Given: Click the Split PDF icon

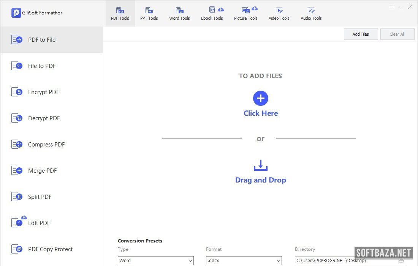Looking at the screenshot, I should [x=17, y=197].
